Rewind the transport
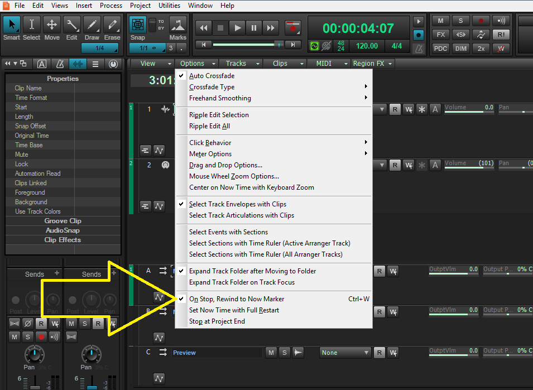This screenshot has width=533, height=390. point(204,28)
